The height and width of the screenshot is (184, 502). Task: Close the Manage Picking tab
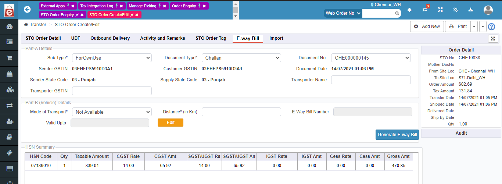(165, 6)
